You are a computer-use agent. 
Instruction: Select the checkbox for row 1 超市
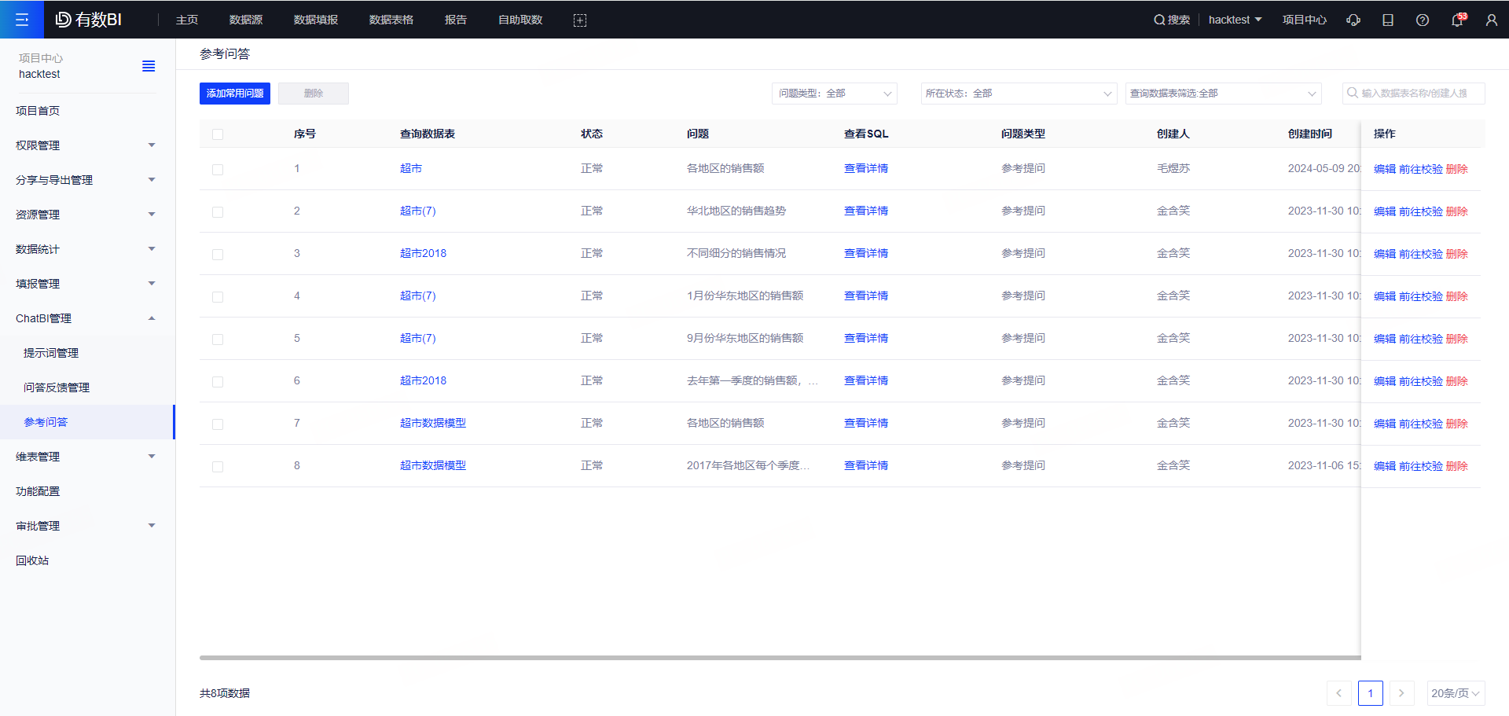(218, 169)
